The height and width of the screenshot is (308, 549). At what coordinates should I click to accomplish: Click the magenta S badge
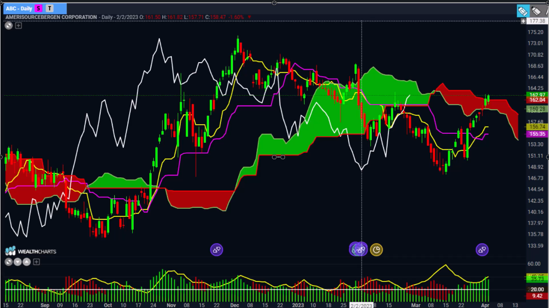pos(39,9)
